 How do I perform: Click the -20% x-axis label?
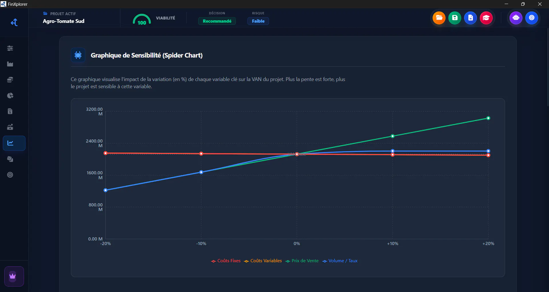tap(106, 244)
